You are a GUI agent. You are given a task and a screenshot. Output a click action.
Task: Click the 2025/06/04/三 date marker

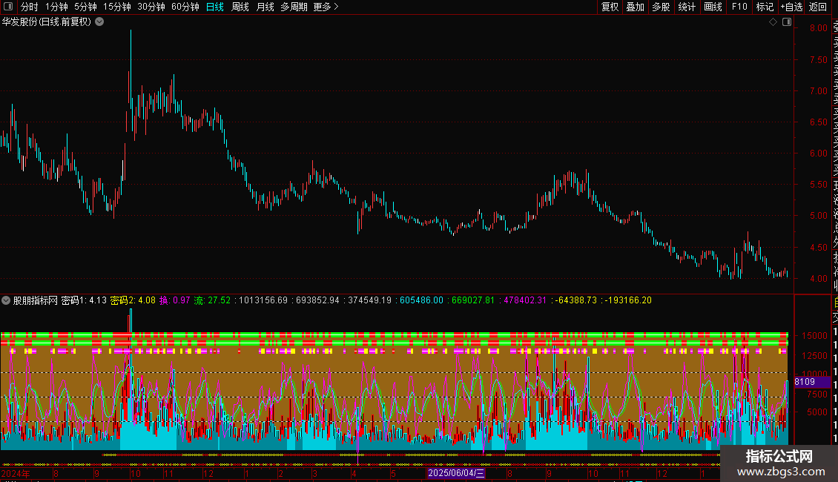click(x=456, y=473)
